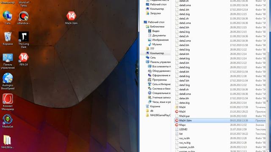Viewport: 271px width, 152px height.
Task: Open Загрузки in Explorer sidebar
Action: coord(153,13)
